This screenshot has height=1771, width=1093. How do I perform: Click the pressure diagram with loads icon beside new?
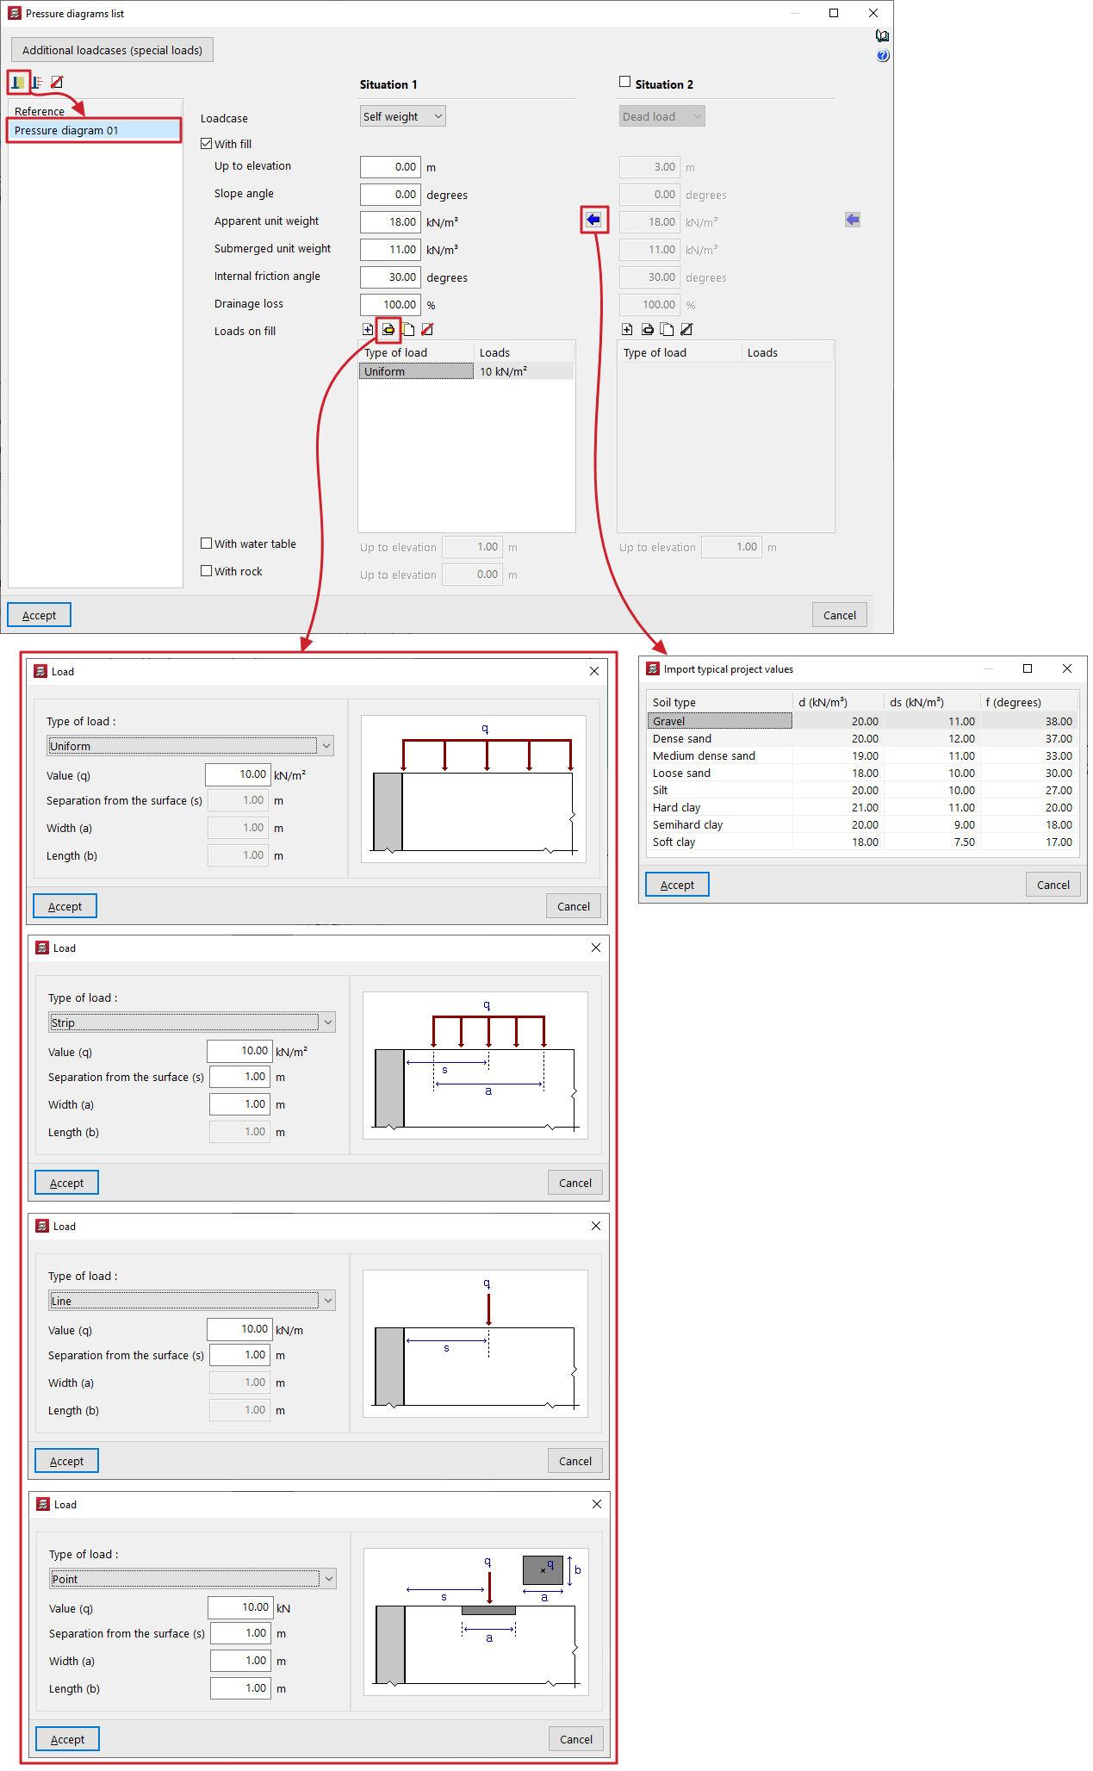(38, 83)
